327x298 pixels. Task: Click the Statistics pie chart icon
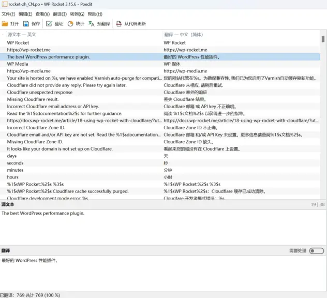pos(70,24)
